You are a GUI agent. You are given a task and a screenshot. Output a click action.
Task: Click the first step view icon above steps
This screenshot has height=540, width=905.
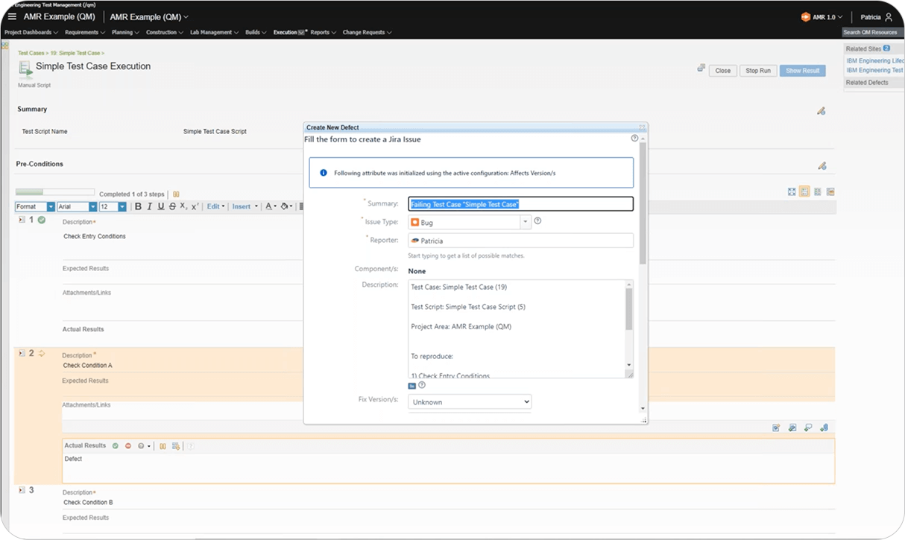792,191
